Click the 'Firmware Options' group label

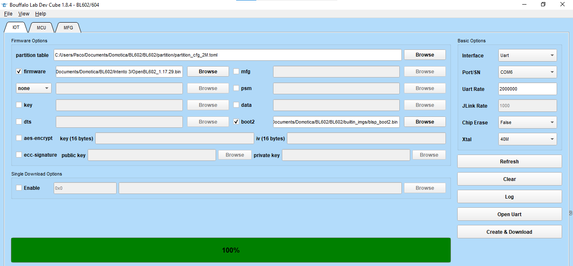pos(29,41)
